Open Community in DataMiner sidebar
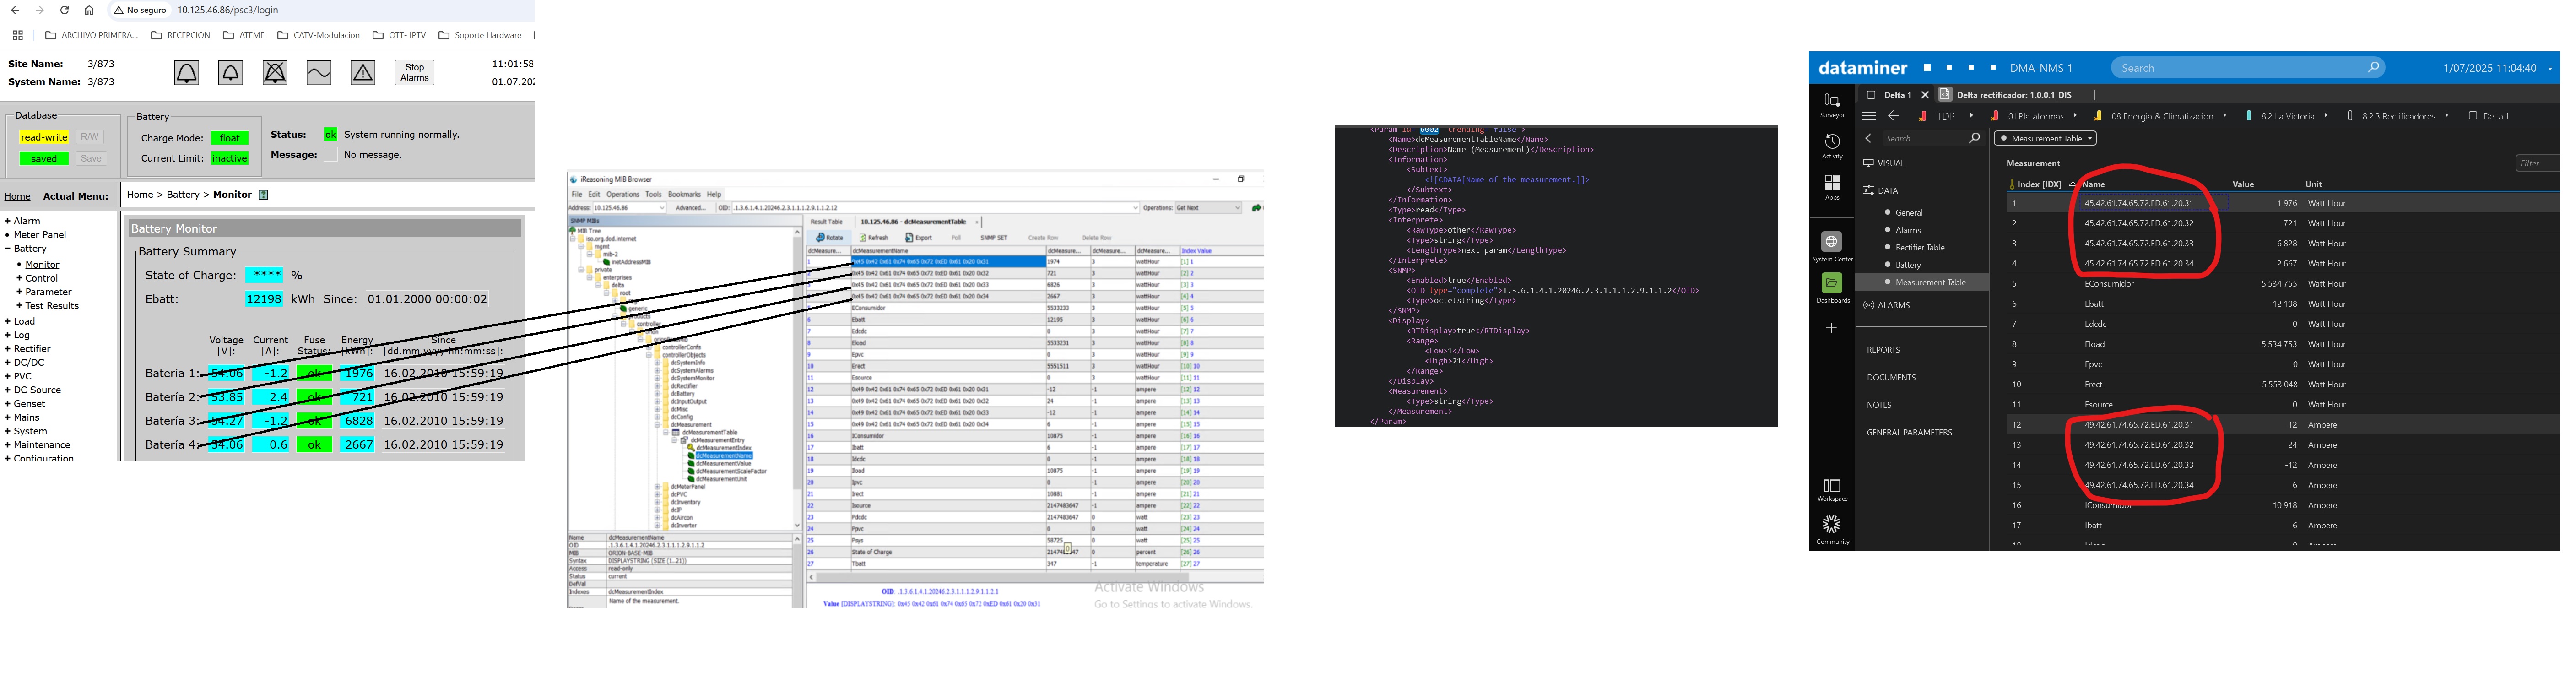The width and height of the screenshot is (2576, 683). [1832, 530]
